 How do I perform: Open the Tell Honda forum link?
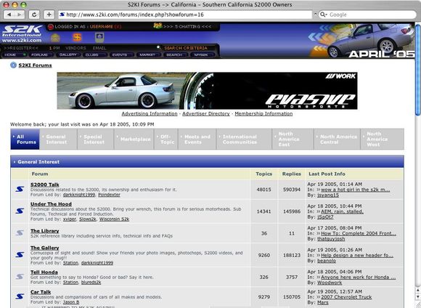point(44,272)
